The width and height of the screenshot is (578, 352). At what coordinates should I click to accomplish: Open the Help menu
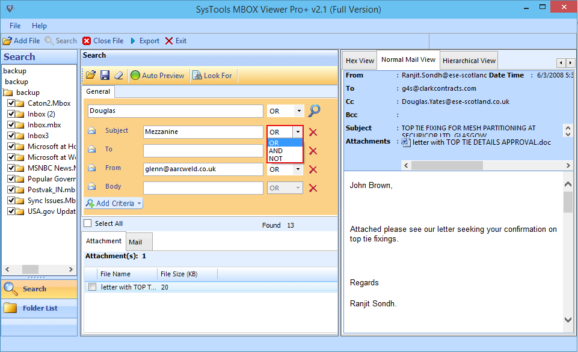coord(39,26)
